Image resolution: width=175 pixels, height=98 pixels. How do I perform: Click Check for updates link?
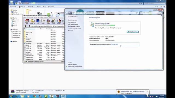point(72,20)
